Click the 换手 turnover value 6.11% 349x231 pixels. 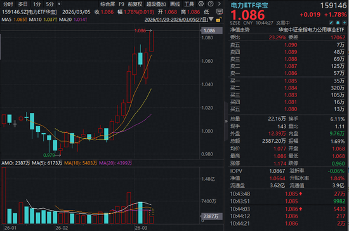338,119
